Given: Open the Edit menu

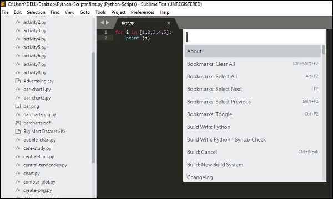Looking at the screenshot, I should [18, 12].
